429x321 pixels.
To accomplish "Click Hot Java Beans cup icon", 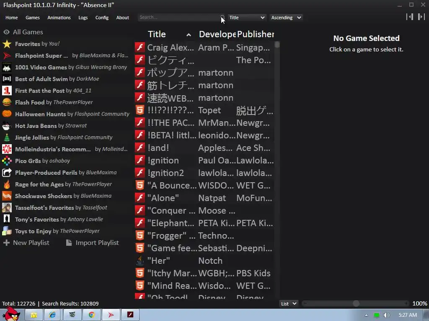I will click(7, 126).
